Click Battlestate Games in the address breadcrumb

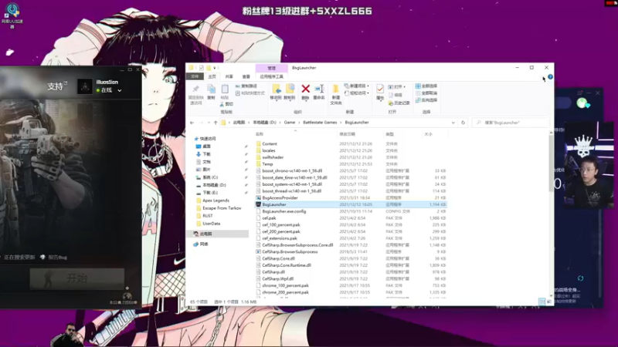pos(320,123)
